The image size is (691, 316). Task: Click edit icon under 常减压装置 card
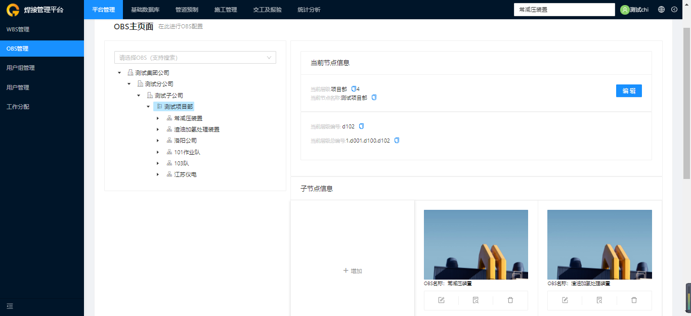click(x=441, y=300)
